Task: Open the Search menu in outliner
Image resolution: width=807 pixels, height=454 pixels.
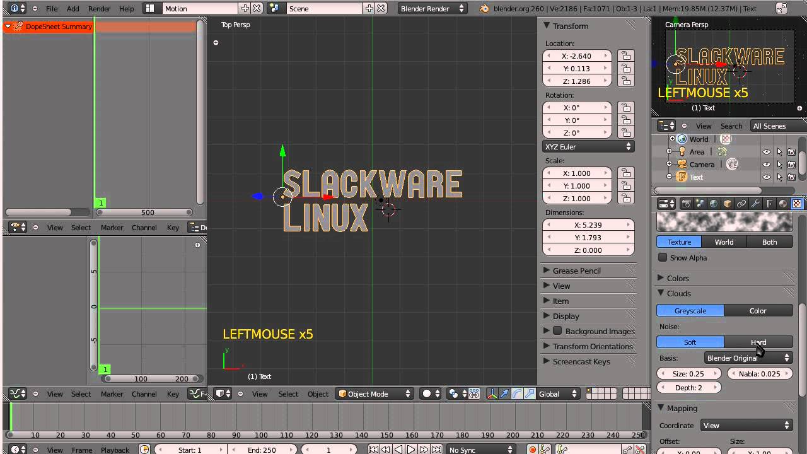Action: click(x=731, y=126)
